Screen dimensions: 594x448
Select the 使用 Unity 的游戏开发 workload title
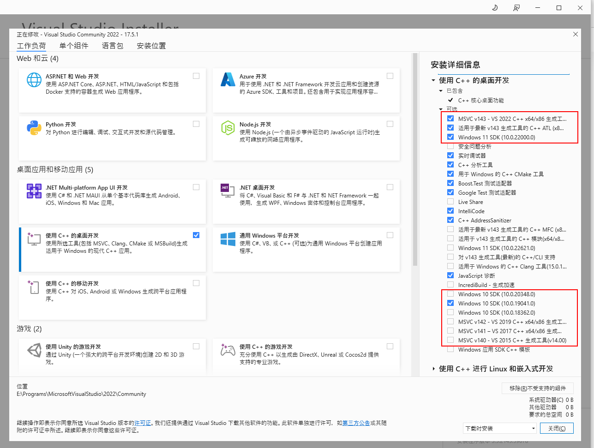[x=73, y=346]
